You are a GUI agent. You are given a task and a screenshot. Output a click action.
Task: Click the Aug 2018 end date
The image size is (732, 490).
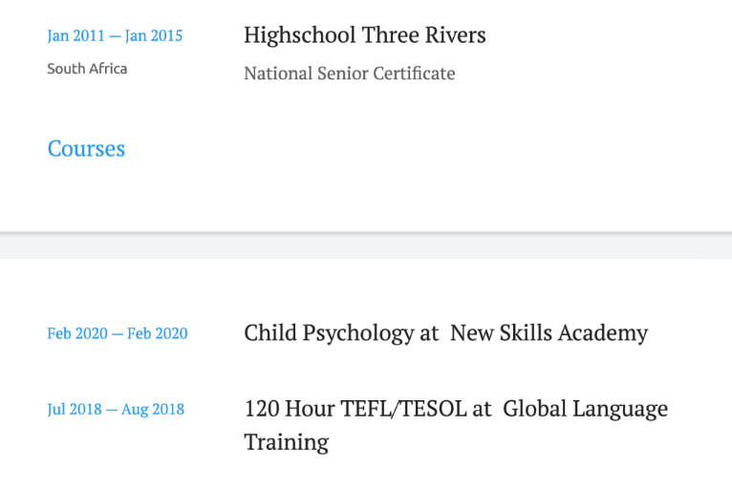click(x=153, y=410)
